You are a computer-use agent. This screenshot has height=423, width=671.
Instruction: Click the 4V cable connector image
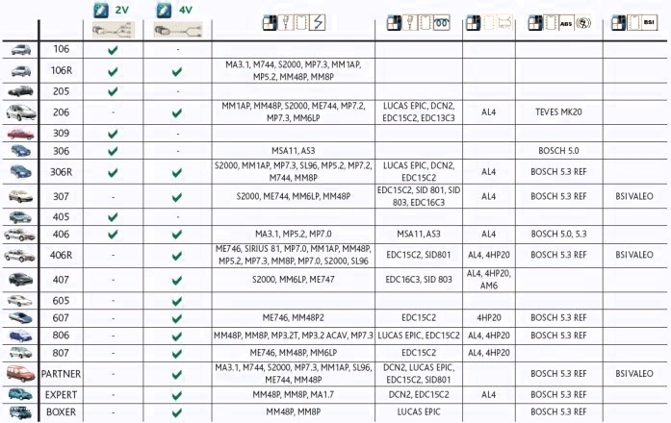tap(177, 31)
